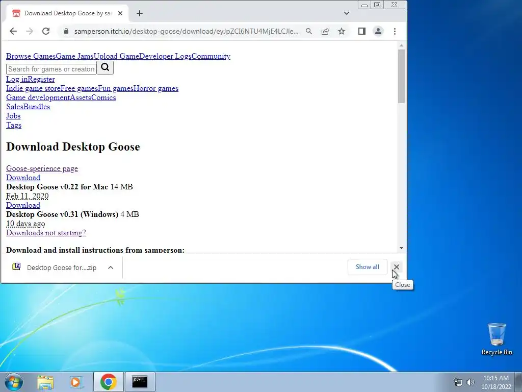Viewport: 522px width, 392px height.
Task: Switch to Chrome on the taskbar
Action: point(108,382)
